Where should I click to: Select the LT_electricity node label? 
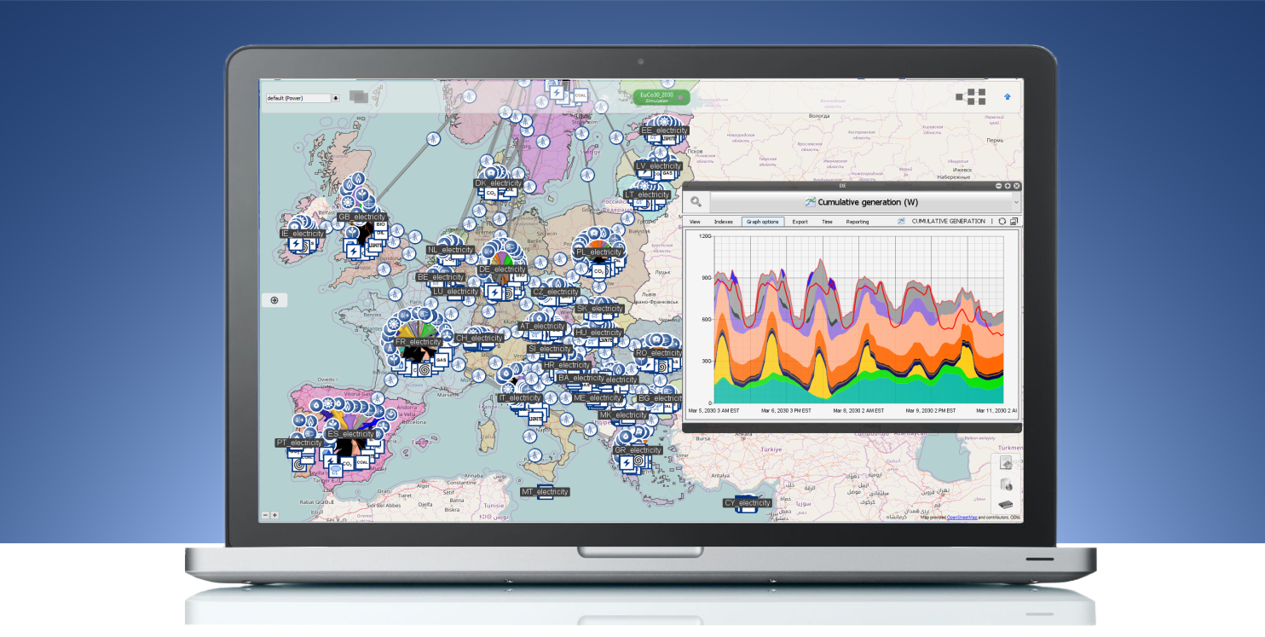(647, 194)
